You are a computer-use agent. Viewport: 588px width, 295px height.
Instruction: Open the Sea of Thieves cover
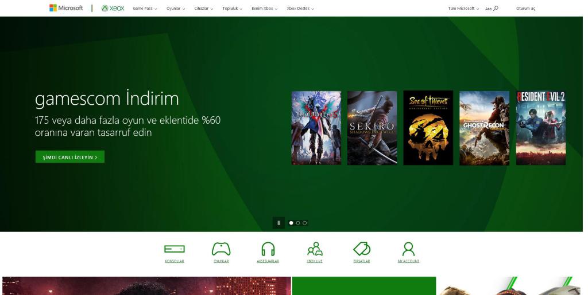click(428, 128)
